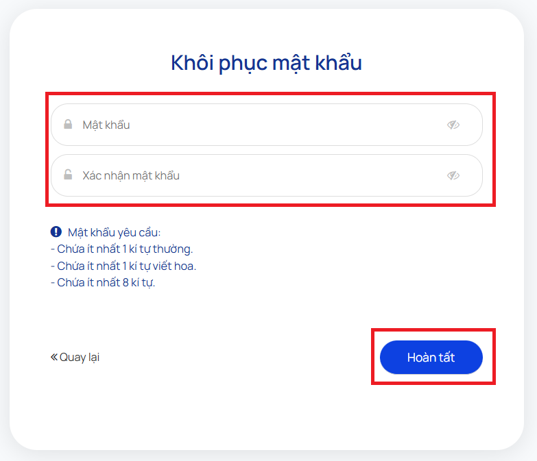
Task: Click the crossed-eye icon in the first password field
Action: coord(453,125)
